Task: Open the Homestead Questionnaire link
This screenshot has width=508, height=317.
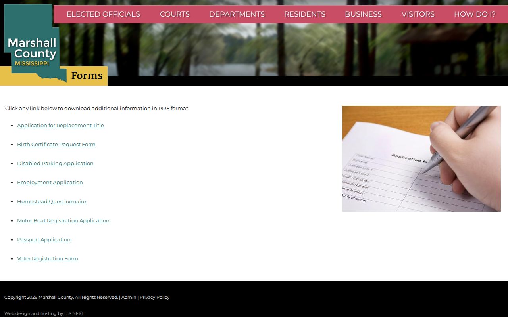Action: click(52, 201)
